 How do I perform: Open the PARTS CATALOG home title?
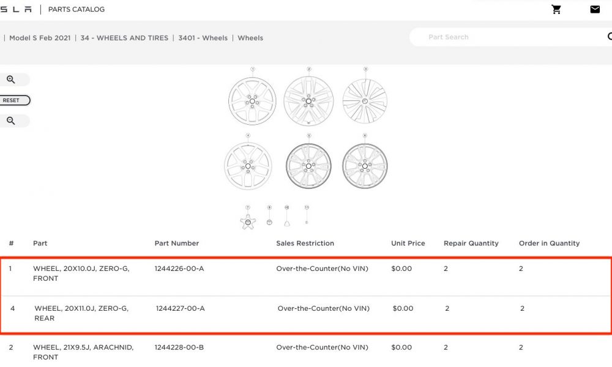point(76,9)
